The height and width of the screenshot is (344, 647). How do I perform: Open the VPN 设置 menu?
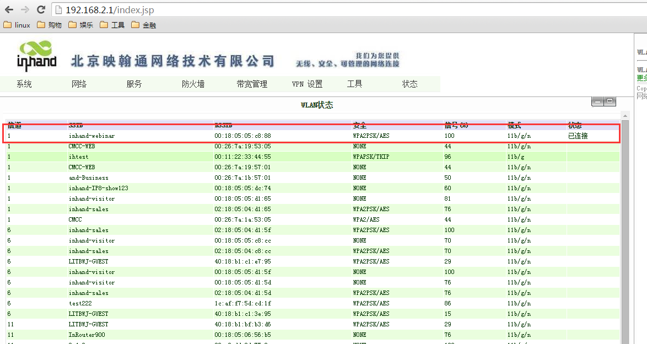(307, 84)
